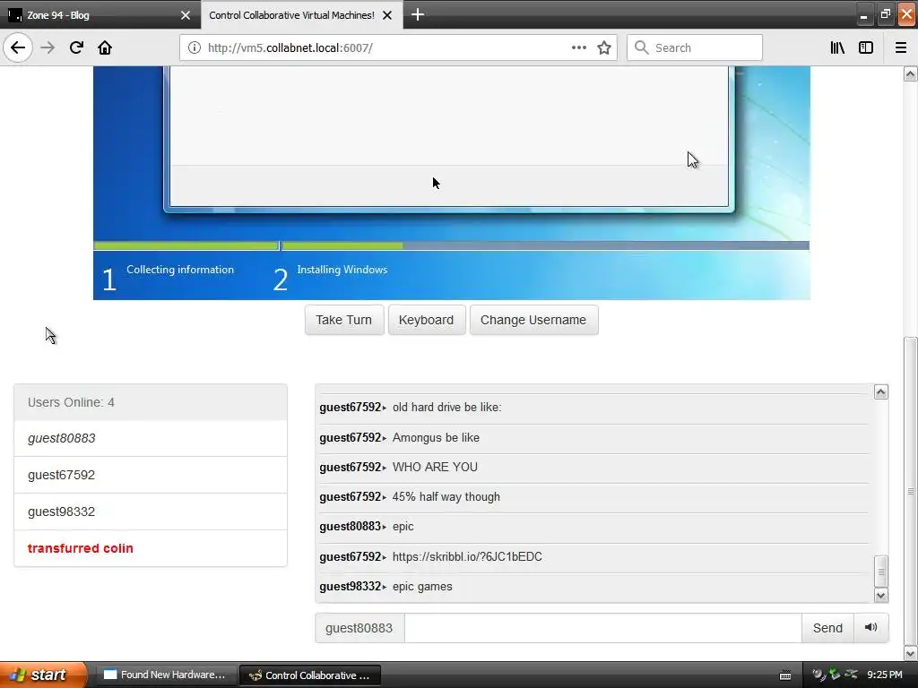The height and width of the screenshot is (688, 918).
Task: Click the Collecting information progress bar
Action: tap(186, 245)
